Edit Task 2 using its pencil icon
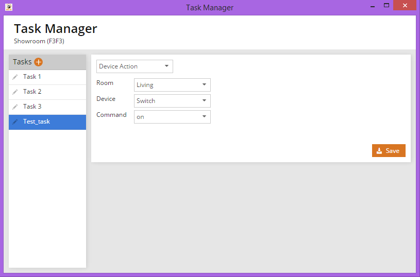The image size is (420, 277). (x=15, y=92)
